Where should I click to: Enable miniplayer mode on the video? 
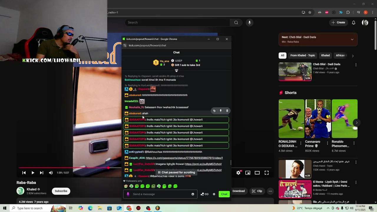click(x=248, y=173)
